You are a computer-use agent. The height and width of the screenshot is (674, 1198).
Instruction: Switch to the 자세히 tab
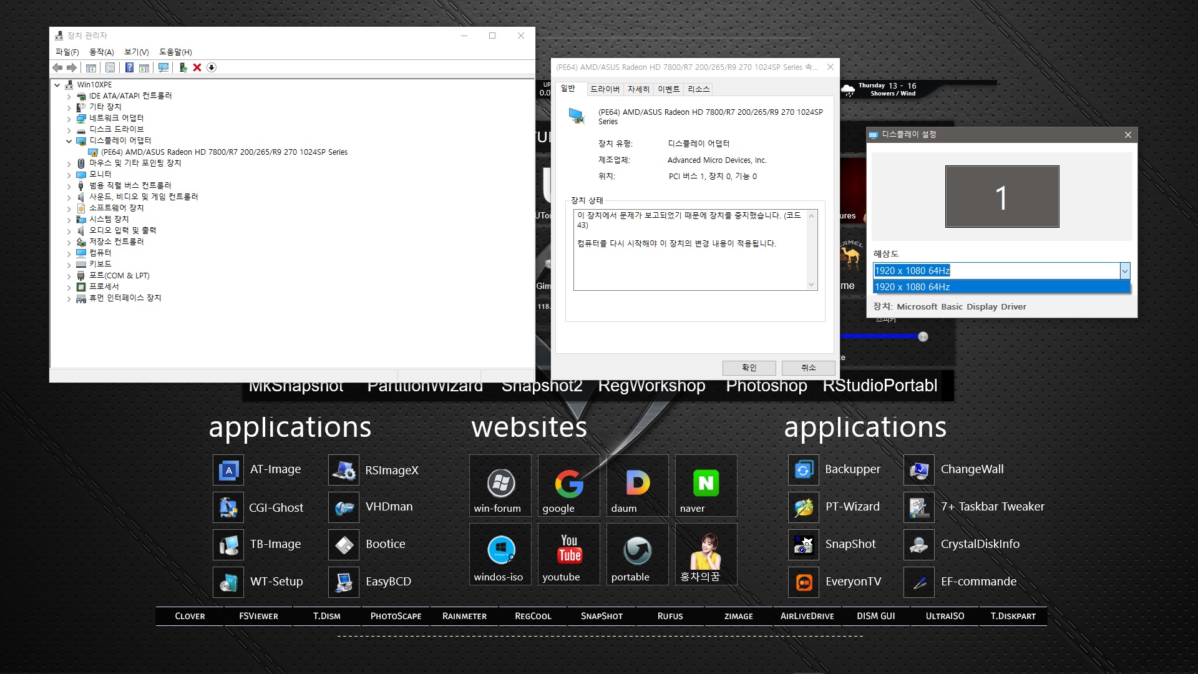tap(638, 89)
